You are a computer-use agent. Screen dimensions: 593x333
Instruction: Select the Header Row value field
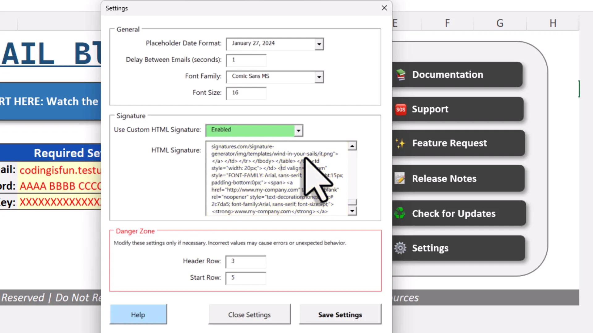(x=245, y=261)
